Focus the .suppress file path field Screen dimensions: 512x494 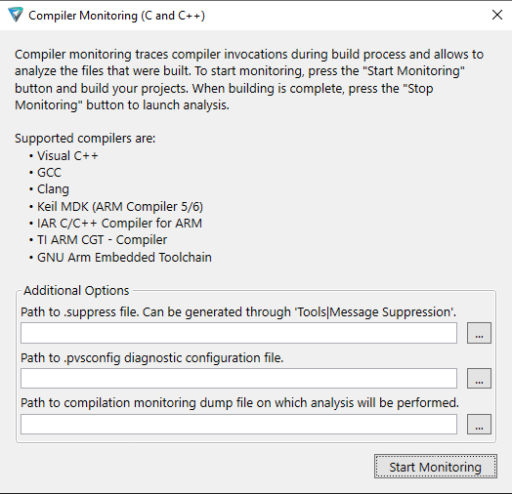coord(238,333)
